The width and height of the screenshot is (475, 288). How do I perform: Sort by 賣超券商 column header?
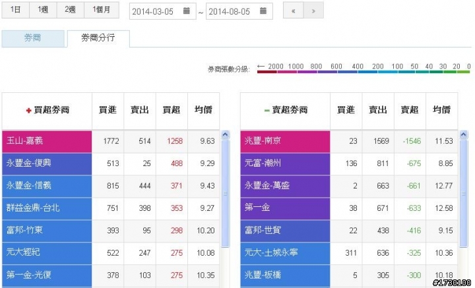[x=286, y=110]
